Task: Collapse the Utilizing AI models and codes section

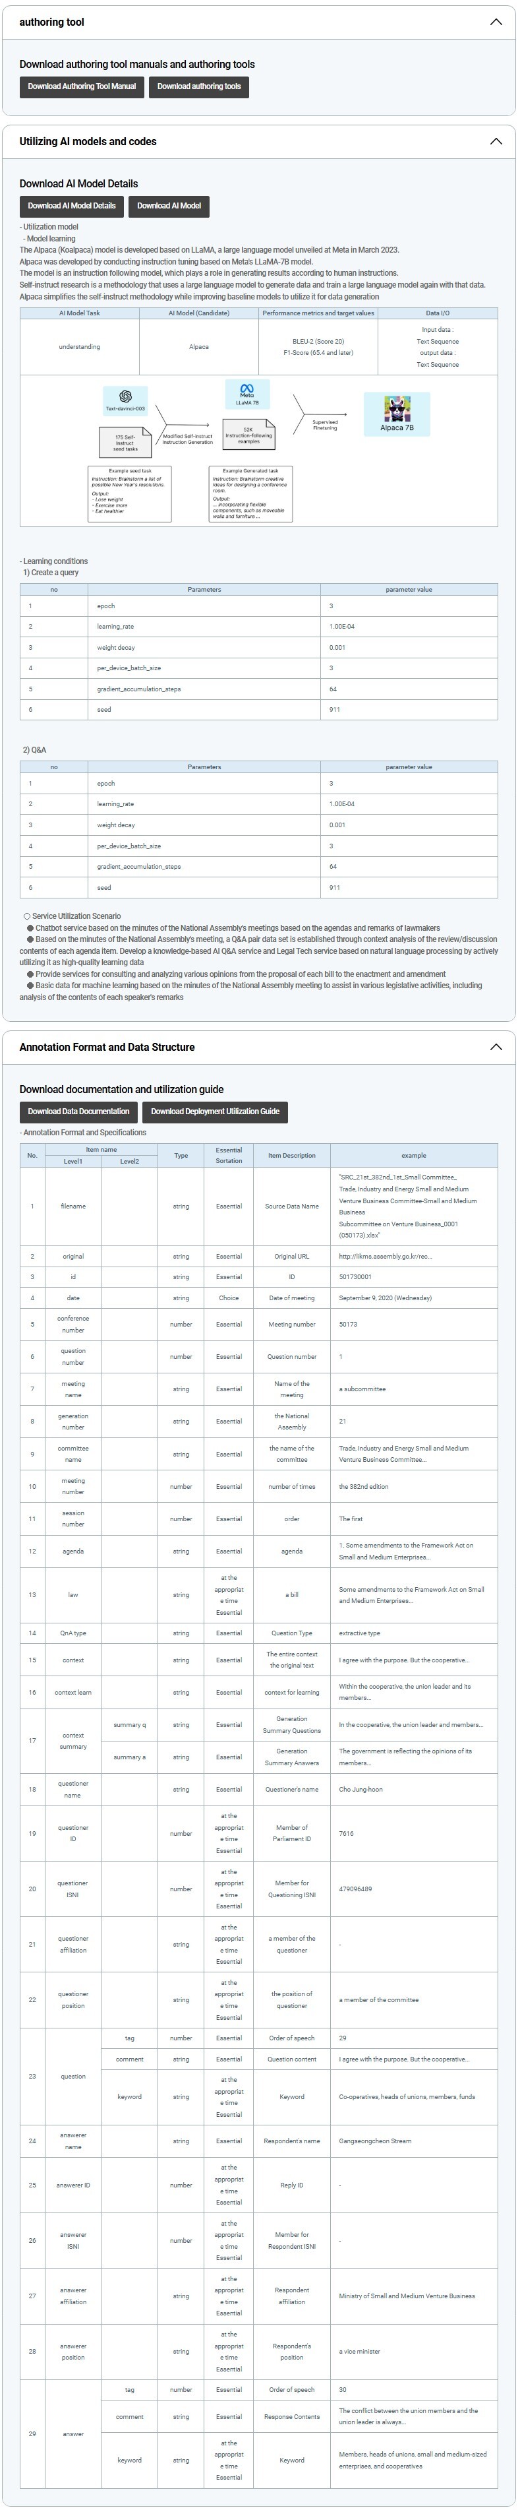Action: point(496,141)
